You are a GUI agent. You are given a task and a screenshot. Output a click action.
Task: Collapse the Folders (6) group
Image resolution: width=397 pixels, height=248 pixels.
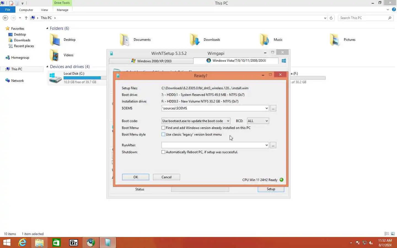coord(47,28)
